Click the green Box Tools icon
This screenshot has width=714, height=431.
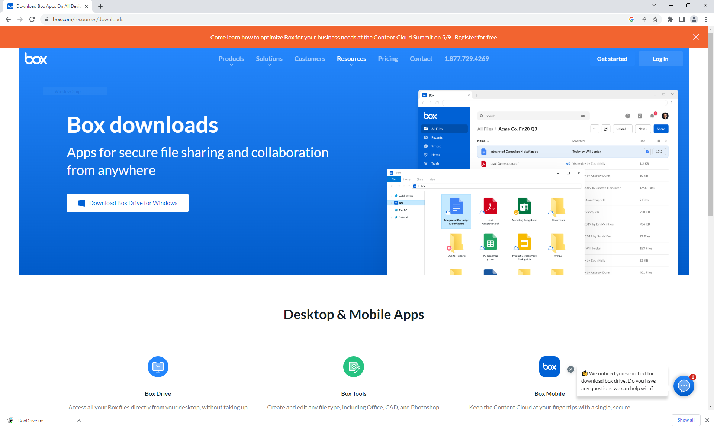click(x=353, y=367)
